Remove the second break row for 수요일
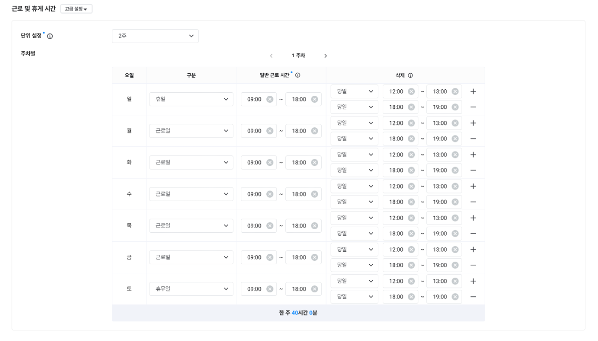The height and width of the screenshot is (341, 598). tap(473, 202)
